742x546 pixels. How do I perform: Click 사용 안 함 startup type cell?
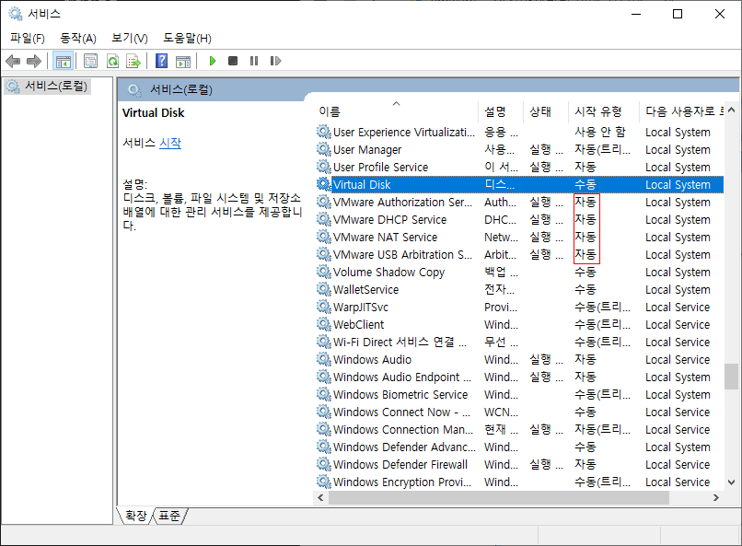pyautogui.click(x=600, y=132)
